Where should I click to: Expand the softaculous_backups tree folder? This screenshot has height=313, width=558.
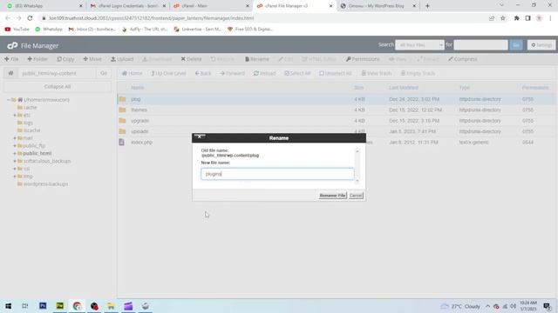pos(15,161)
